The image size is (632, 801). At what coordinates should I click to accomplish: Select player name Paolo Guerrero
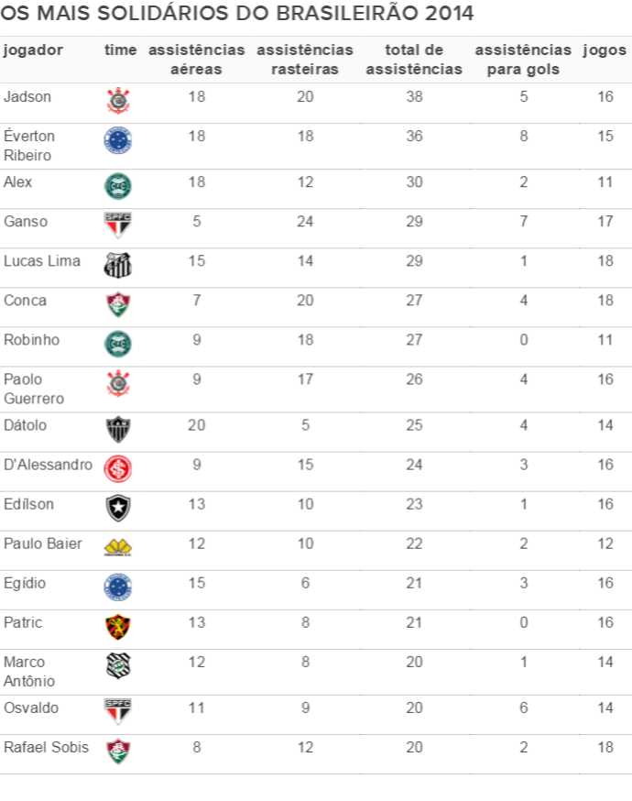coord(34,389)
